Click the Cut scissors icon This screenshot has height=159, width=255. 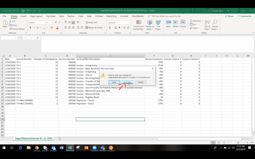click(x=10, y=21)
